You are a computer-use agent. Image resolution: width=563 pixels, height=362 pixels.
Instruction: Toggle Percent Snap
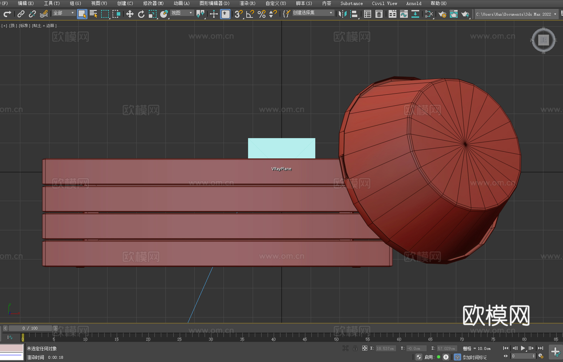tap(262, 14)
